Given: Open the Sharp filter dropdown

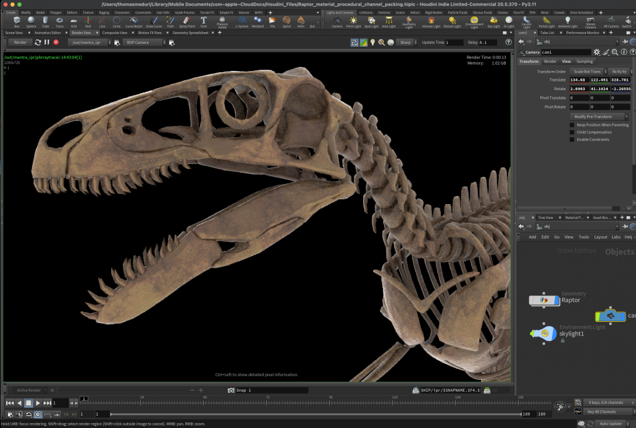Looking at the screenshot, I should coord(406,42).
